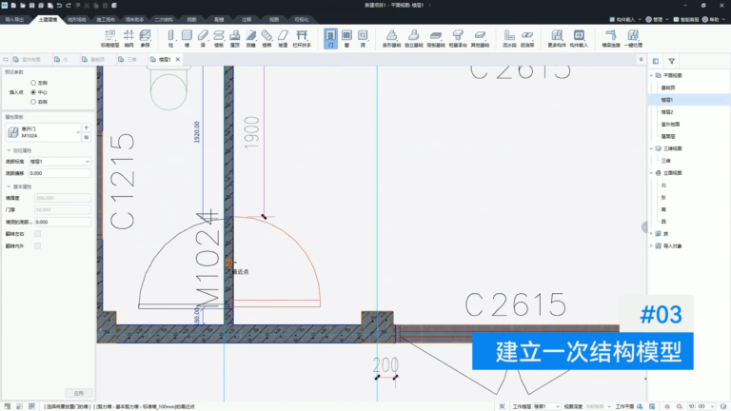
Task: Select the 流水段 work section tool
Action: click(x=509, y=38)
